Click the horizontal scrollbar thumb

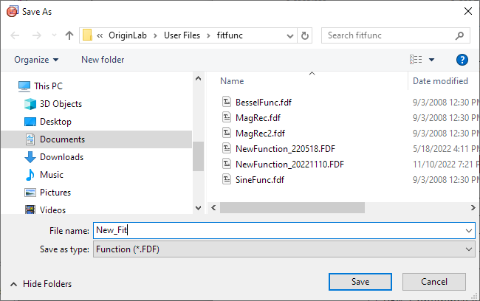click(x=292, y=208)
